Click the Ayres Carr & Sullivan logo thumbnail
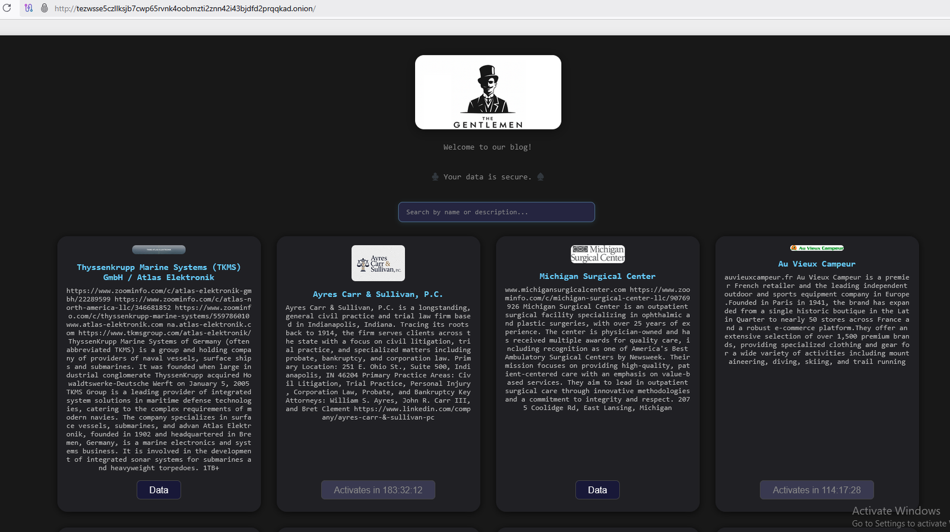 [x=378, y=263]
